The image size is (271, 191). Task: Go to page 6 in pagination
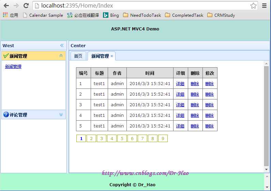(x=132, y=138)
